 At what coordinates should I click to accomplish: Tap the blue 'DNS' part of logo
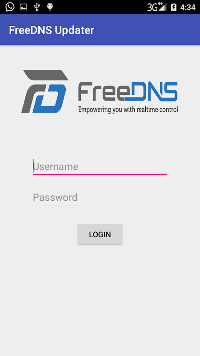click(152, 91)
